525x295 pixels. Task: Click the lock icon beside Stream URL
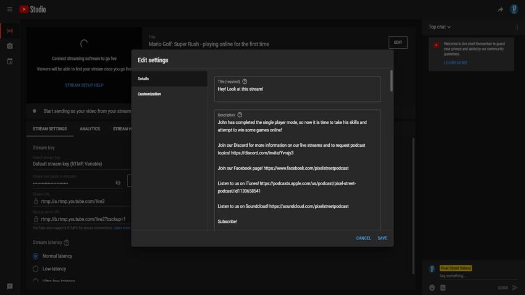click(x=36, y=201)
